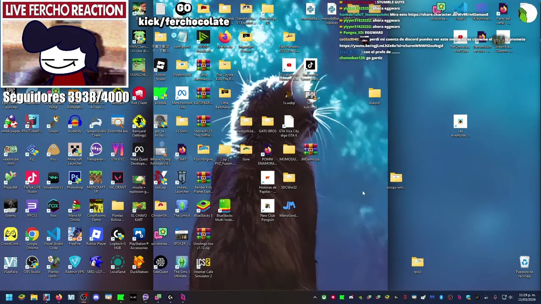Open the Papelera de reciclaje recycle bin
Screen dimensions: 541x304
525,267
